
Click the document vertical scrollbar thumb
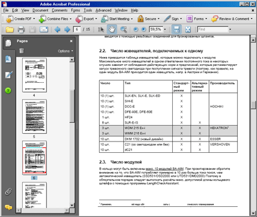coord(253,105)
